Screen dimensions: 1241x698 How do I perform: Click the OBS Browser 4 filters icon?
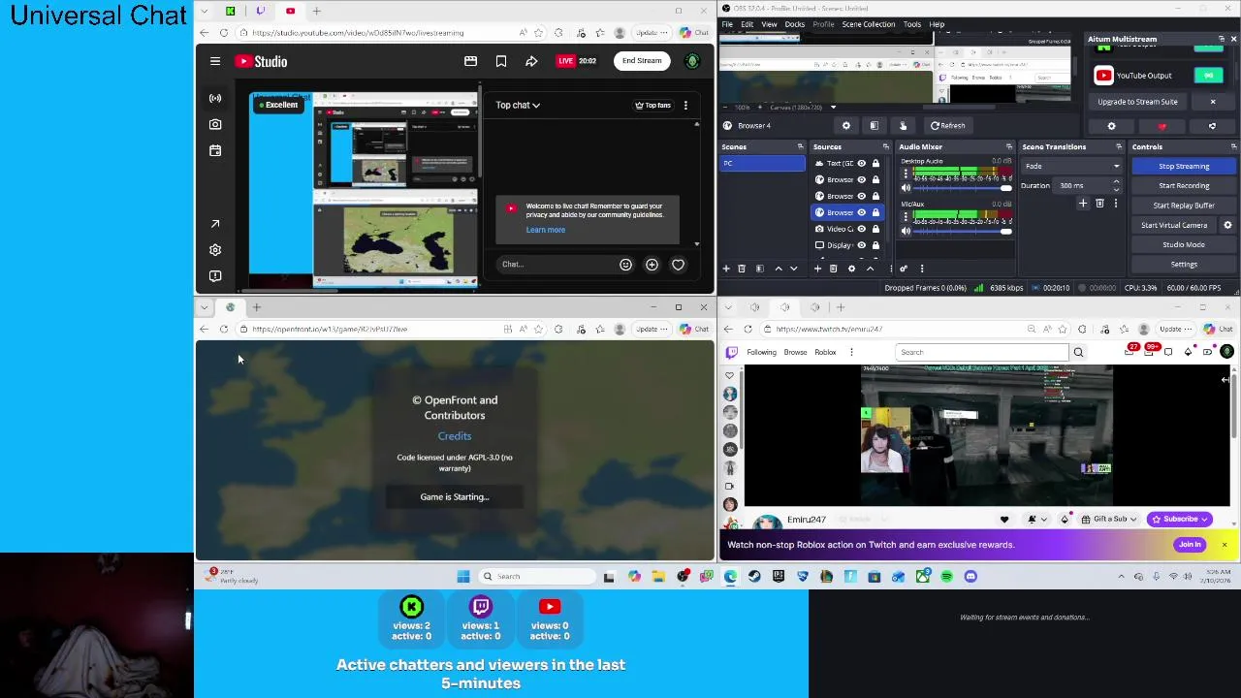click(x=874, y=125)
